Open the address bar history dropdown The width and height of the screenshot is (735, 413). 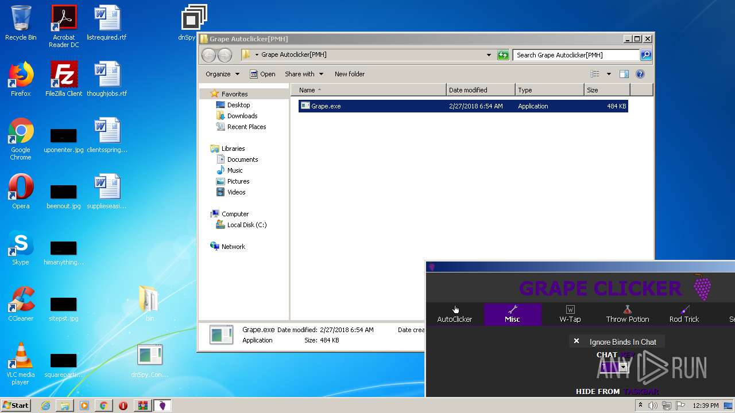click(489, 55)
